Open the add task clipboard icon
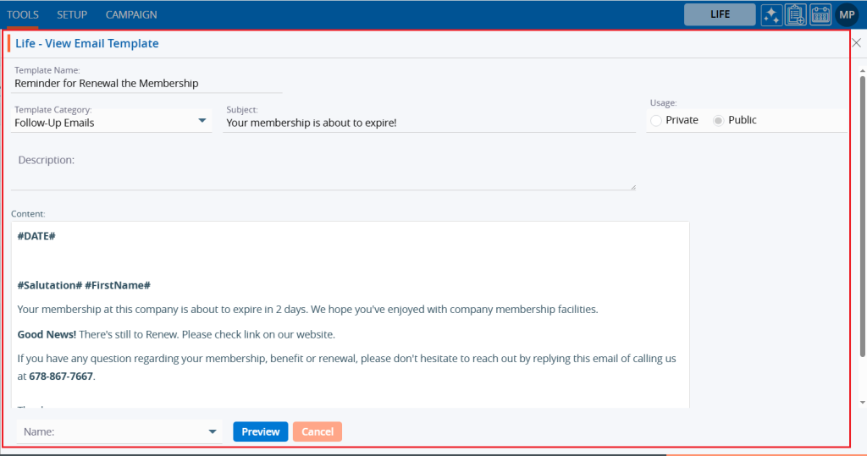 [x=796, y=14]
